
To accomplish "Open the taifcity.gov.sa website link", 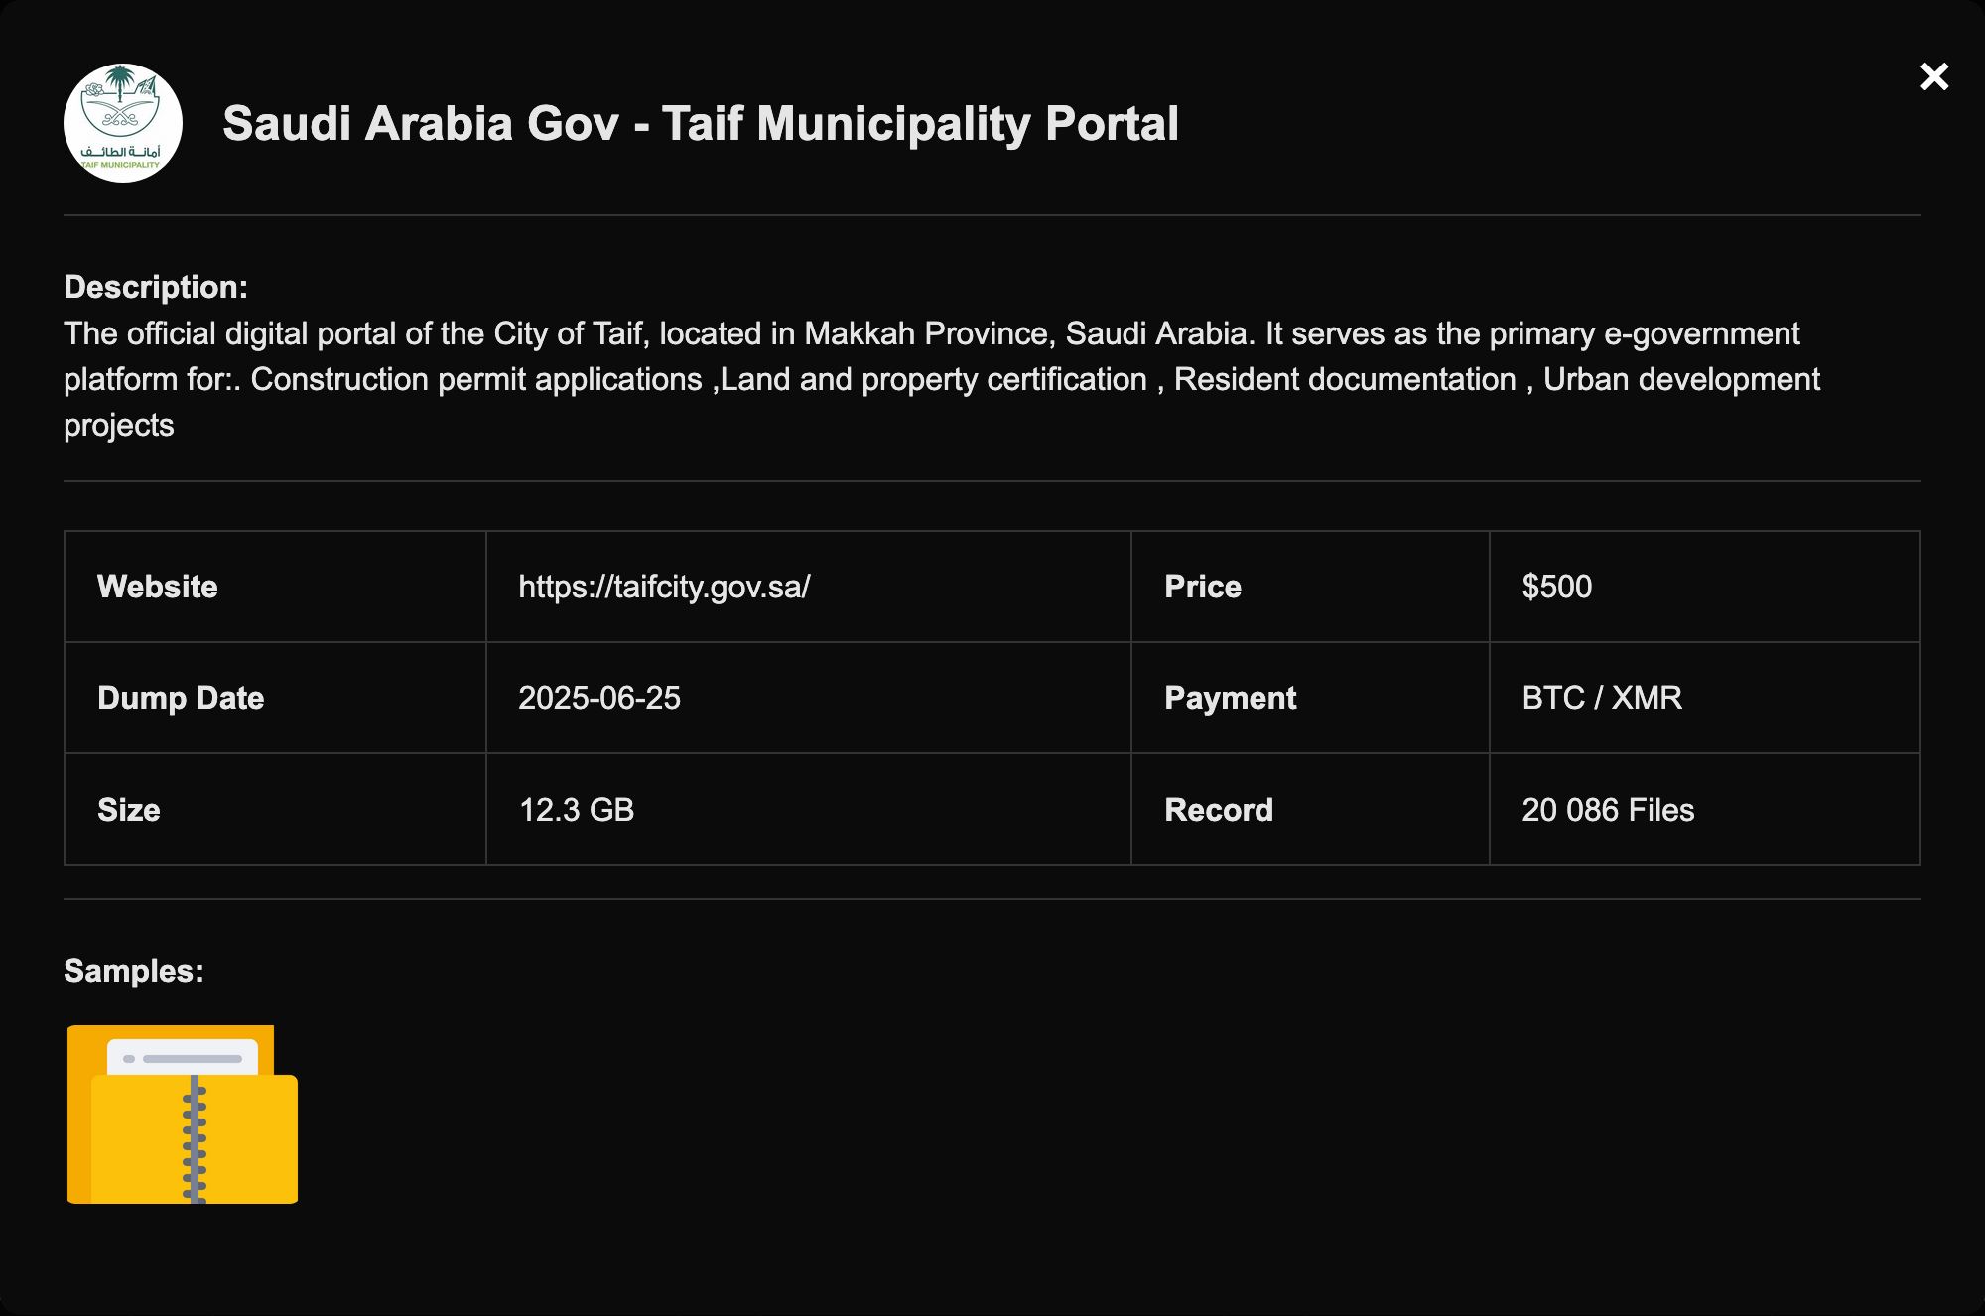I will (x=664, y=587).
